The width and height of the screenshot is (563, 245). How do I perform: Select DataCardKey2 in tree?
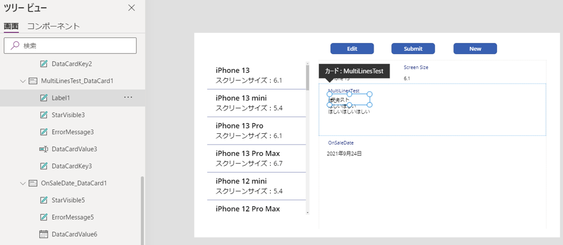click(x=72, y=64)
